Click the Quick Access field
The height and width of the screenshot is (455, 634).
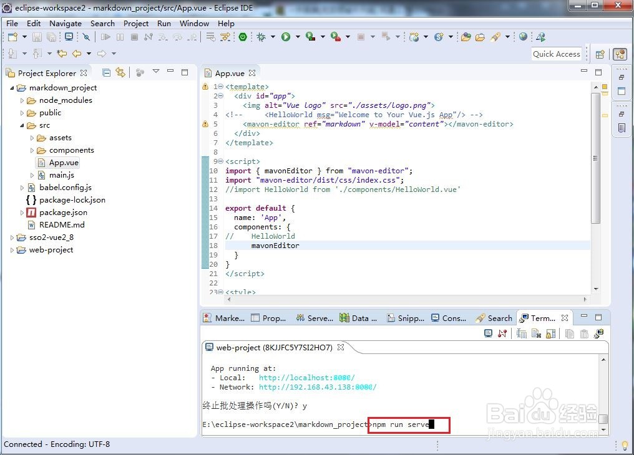tap(557, 54)
